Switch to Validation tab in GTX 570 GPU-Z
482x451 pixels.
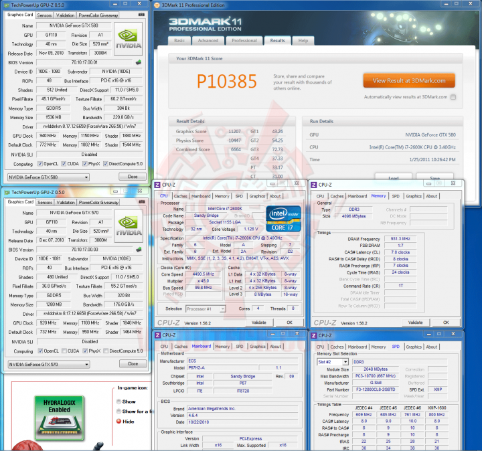click(x=66, y=203)
